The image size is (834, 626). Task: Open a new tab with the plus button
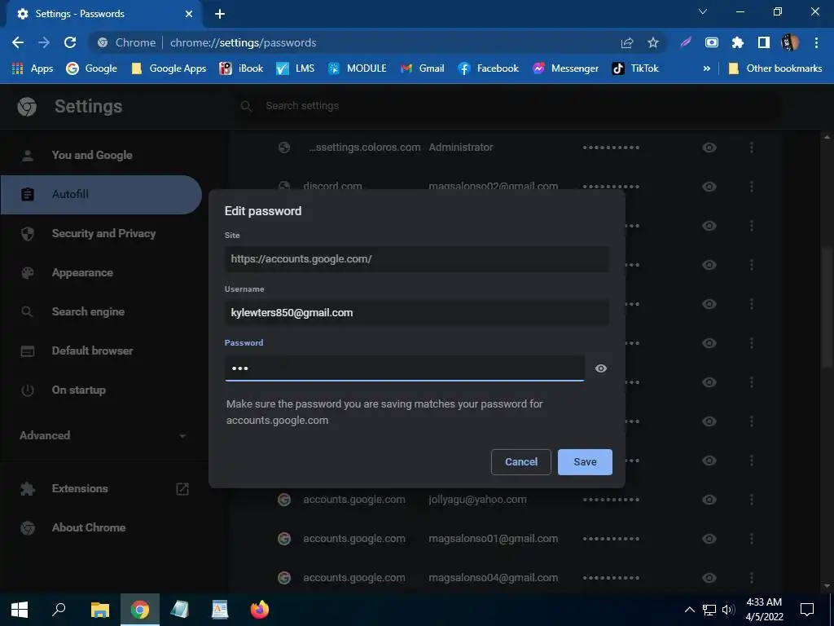click(220, 14)
